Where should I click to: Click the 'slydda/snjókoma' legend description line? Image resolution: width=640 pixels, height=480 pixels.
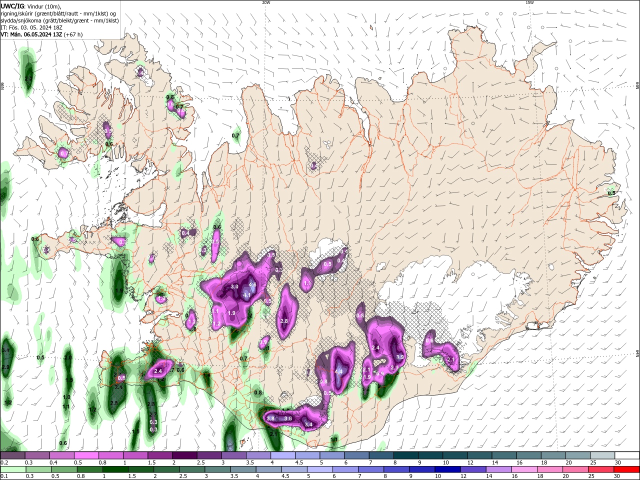(59, 20)
